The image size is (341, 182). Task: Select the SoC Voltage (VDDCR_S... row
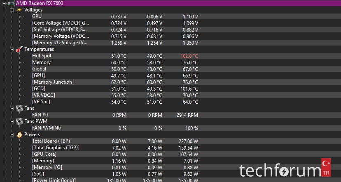186,30
